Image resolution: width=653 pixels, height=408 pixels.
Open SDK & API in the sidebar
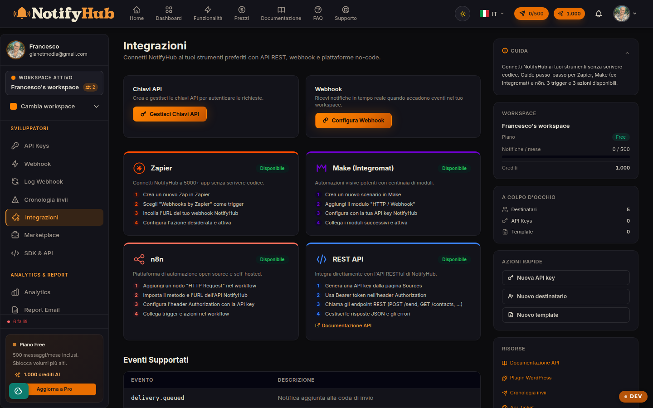point(54,253)
